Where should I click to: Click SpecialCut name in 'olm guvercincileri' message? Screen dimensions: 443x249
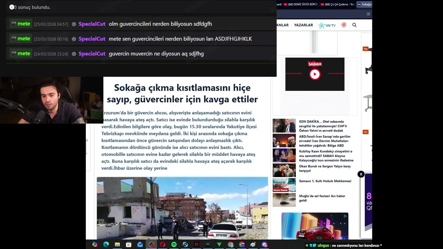point(92,24)
